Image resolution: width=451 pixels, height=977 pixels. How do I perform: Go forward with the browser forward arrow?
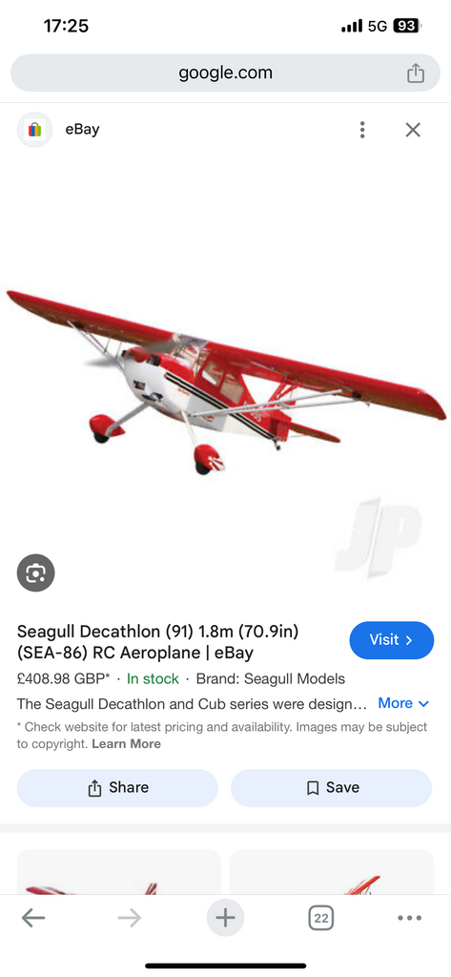(x=129, y=918)
